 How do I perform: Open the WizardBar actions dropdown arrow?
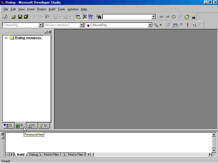coord(161,25)
